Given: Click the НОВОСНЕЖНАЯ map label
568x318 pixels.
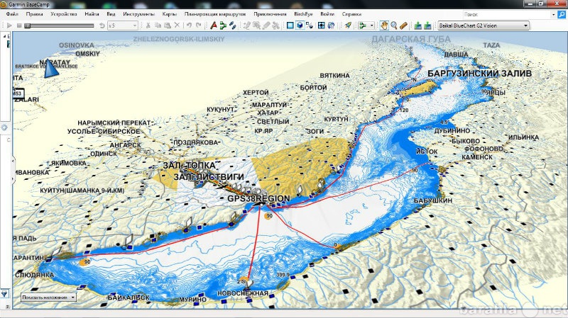Looking at the screenshot, I should click(243, 293).
